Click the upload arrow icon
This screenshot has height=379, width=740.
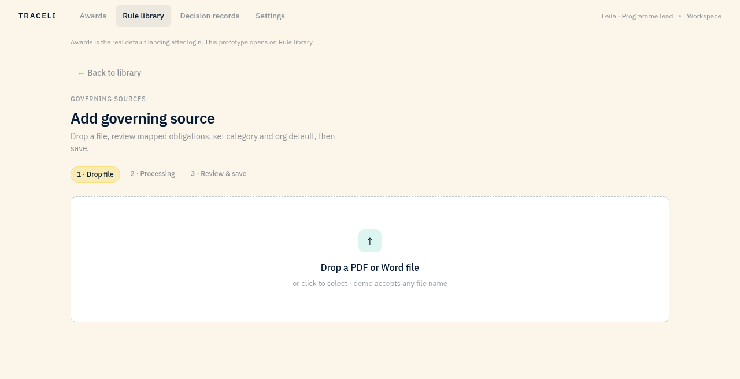tap(370, 241)
